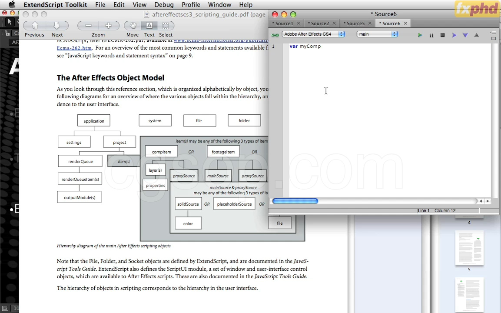Click The After Effects Object Model heading
The height and width of the screenshot is (313, 501).
(110, 78)
